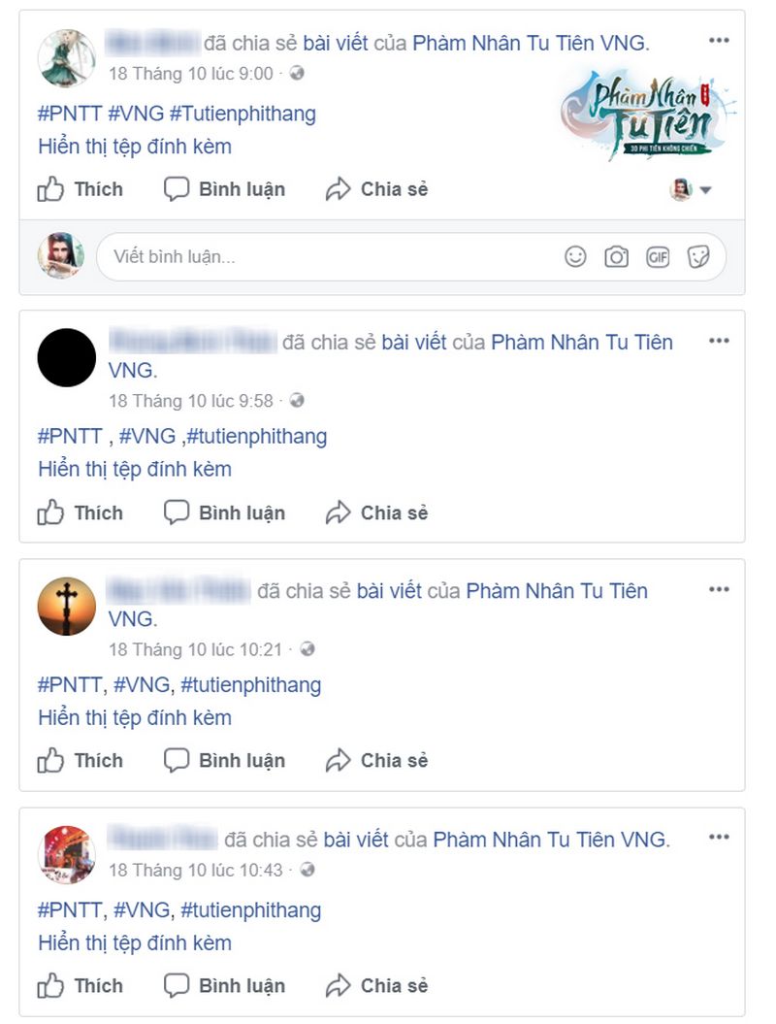Click the emoji smiley icon in comment box
The width and height of the screenshot is (776, 1024).
575,256
